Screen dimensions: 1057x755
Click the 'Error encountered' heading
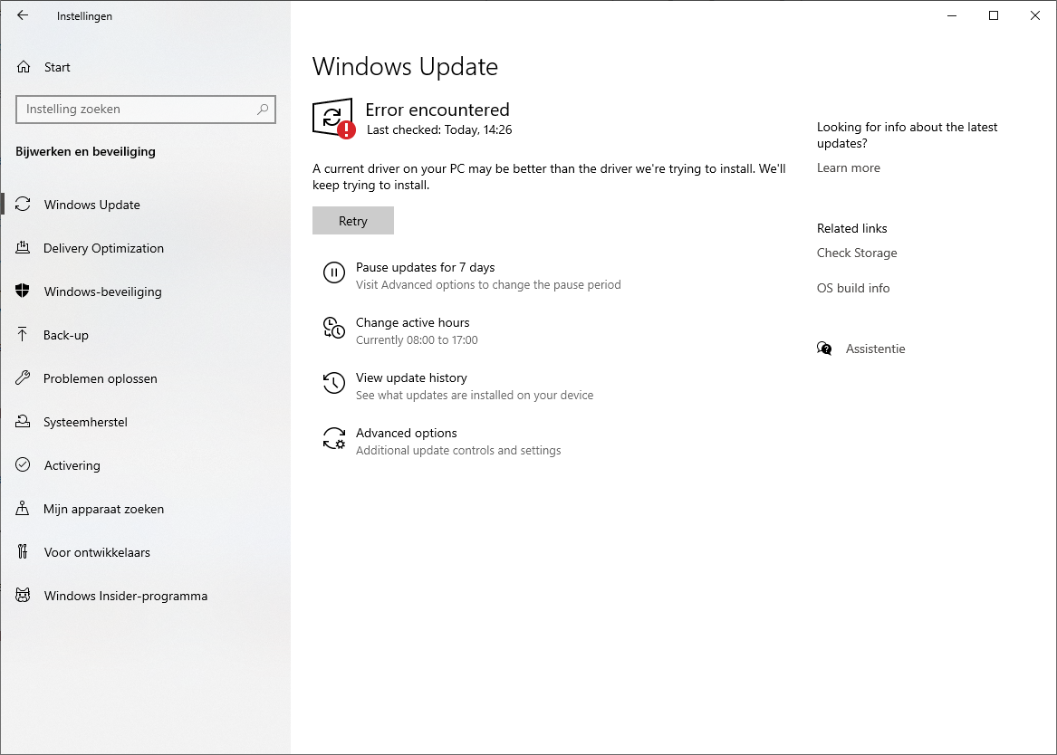(437, 110)
